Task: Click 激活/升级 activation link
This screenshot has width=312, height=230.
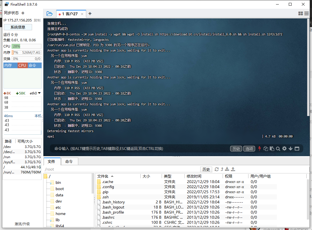Action: coord(22,224)
